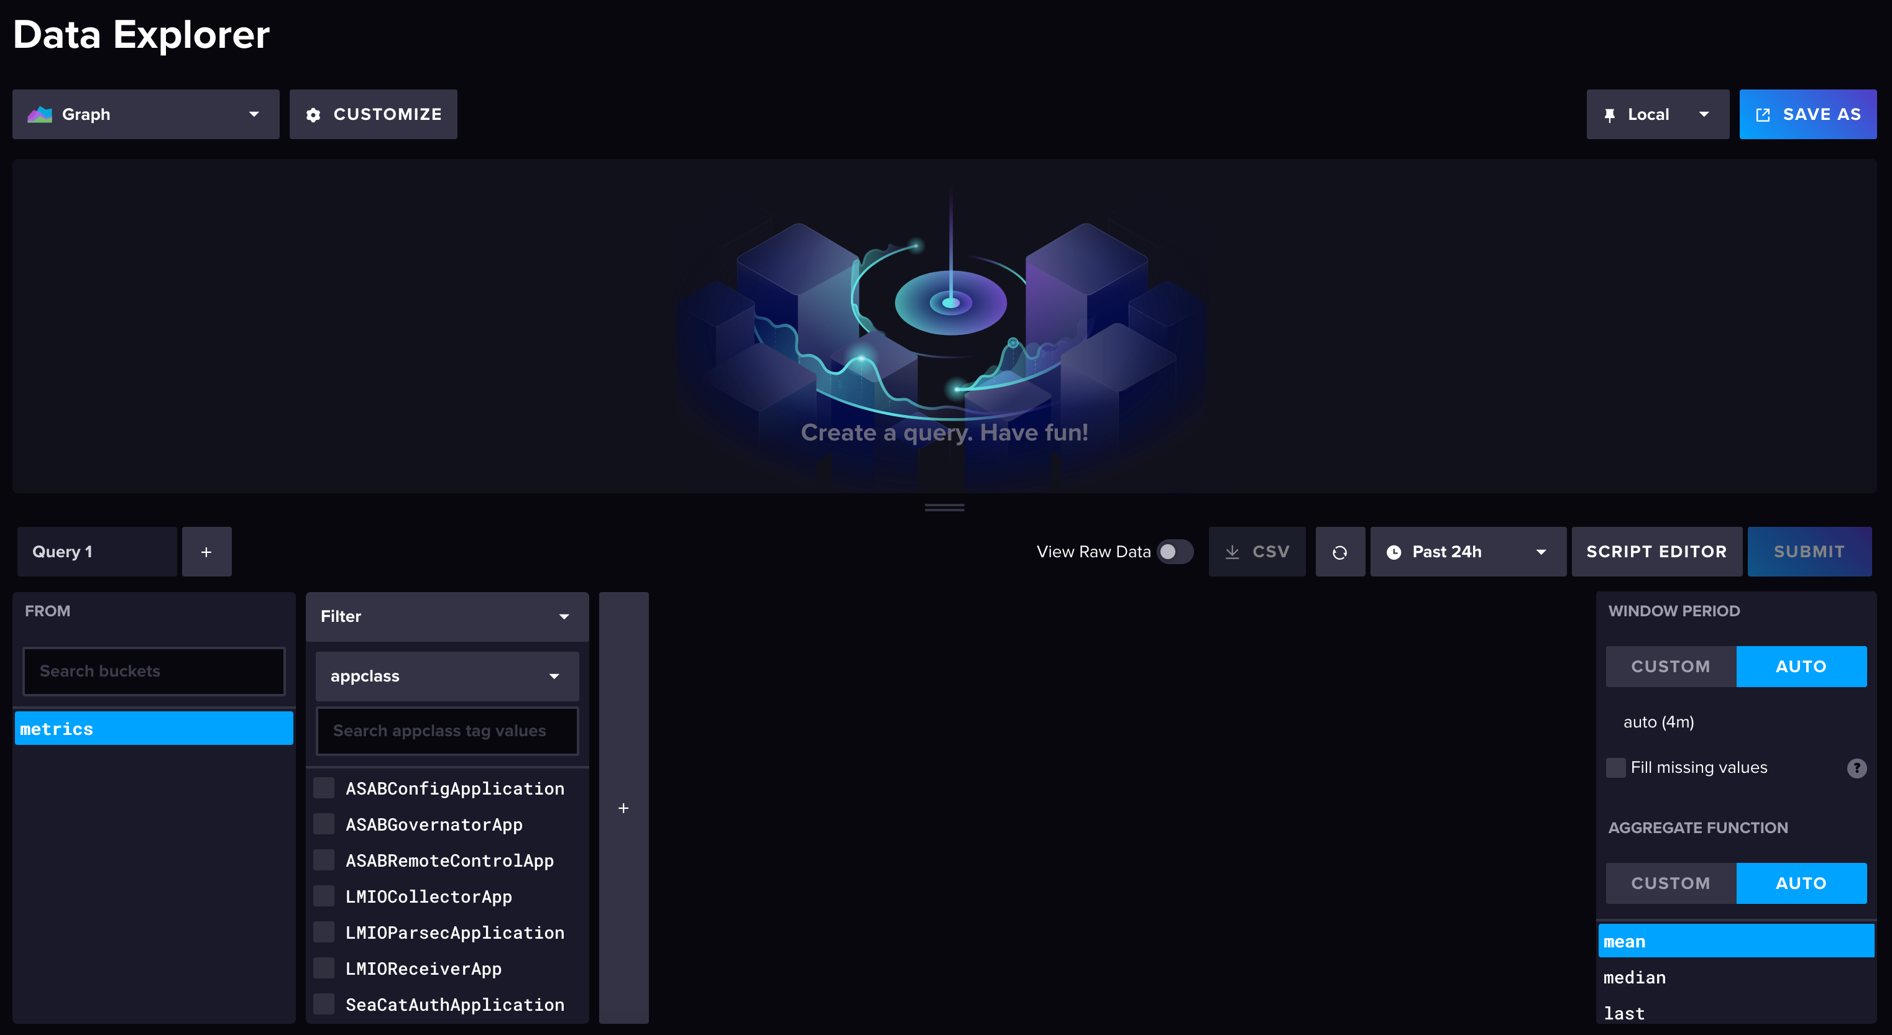Image resolution: width=1892 pixels, height=1035 pixels.
Task: Open the Script Editor
Action: click(1656, 552)
